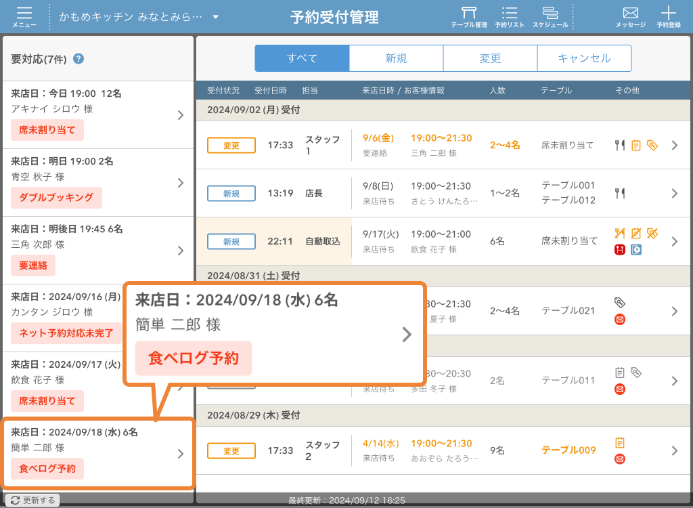Click the テーブル column header
This screenshot has width=693, height=508.
click(x=556, y=90)
